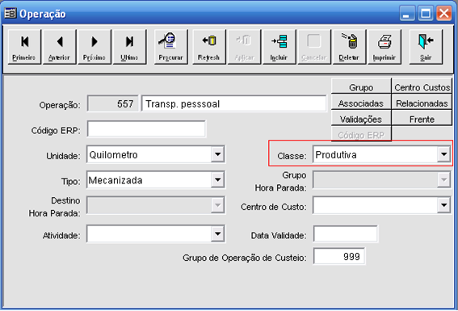Open the Centro Custos tab
Image resolution: width=458 pixels, height=311 pixels.
point(422,87)
